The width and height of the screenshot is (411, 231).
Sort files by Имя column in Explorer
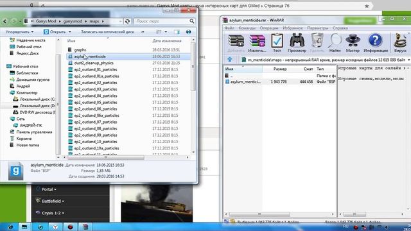[71, 41]
